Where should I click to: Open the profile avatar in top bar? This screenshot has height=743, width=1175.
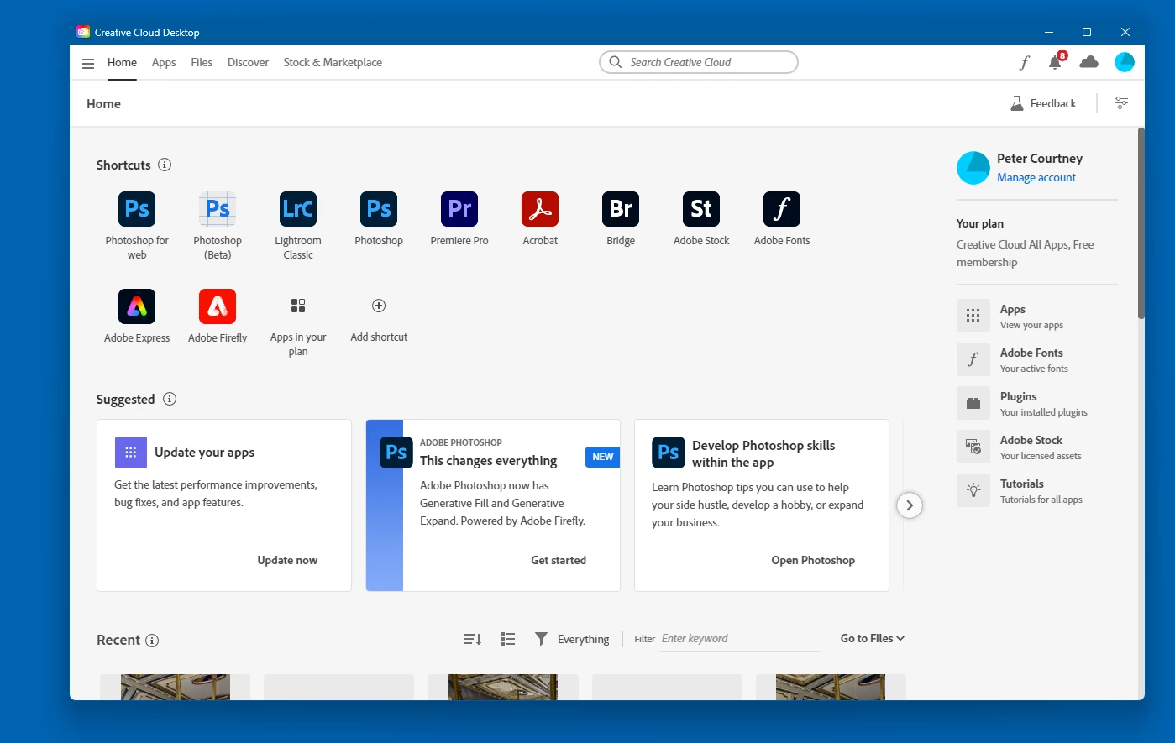point(1125,62)
